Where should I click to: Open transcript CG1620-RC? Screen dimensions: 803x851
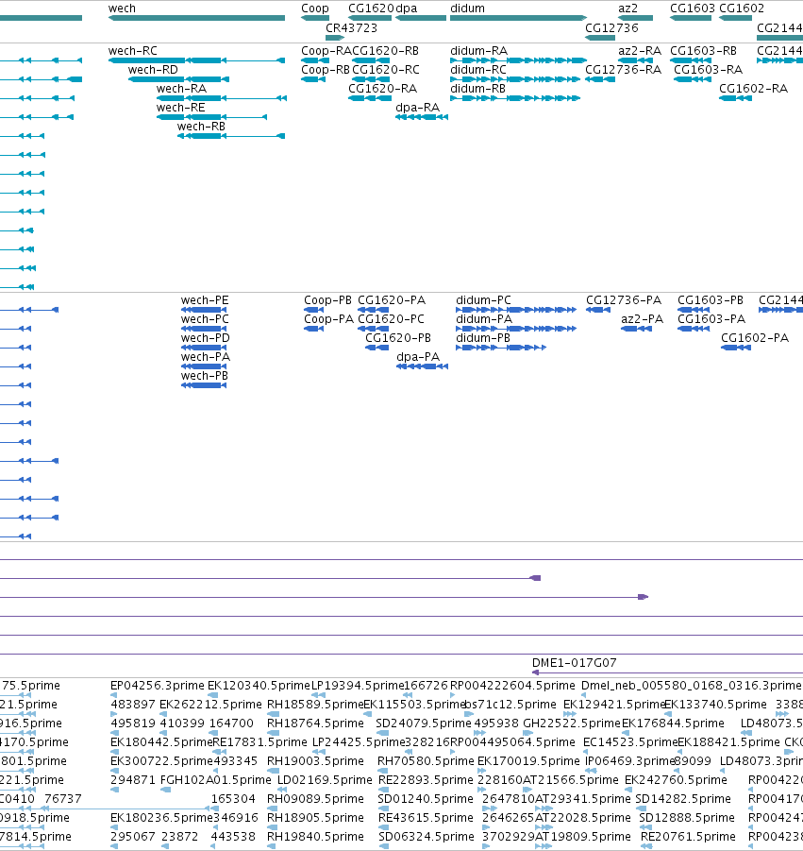(386, 70)
